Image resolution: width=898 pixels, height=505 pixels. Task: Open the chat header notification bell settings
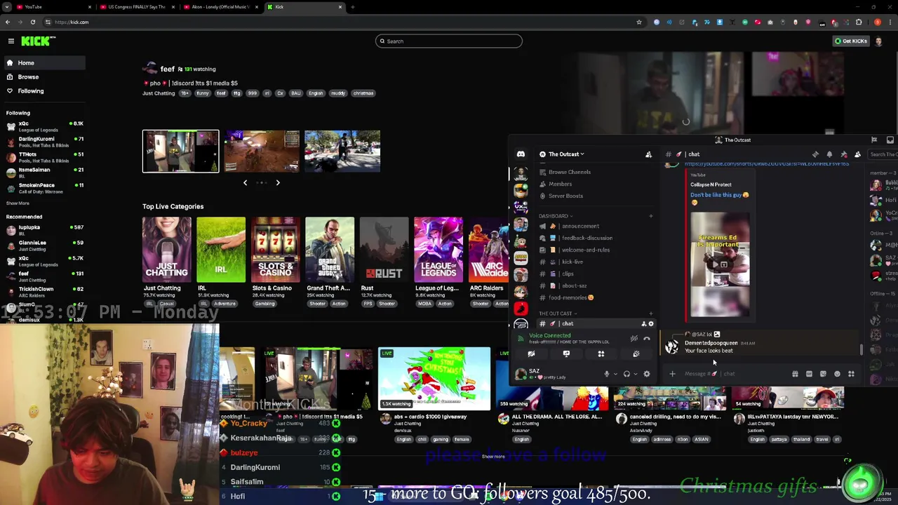pyautogui.click(x=829, y=154)
